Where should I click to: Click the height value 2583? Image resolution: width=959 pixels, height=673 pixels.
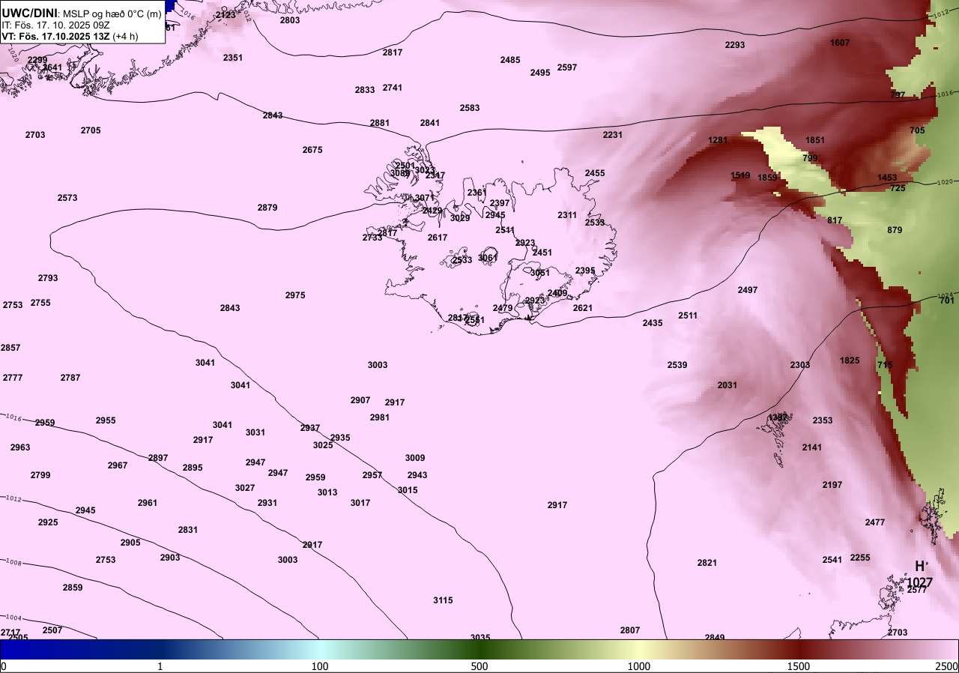(x=470, y=108)
